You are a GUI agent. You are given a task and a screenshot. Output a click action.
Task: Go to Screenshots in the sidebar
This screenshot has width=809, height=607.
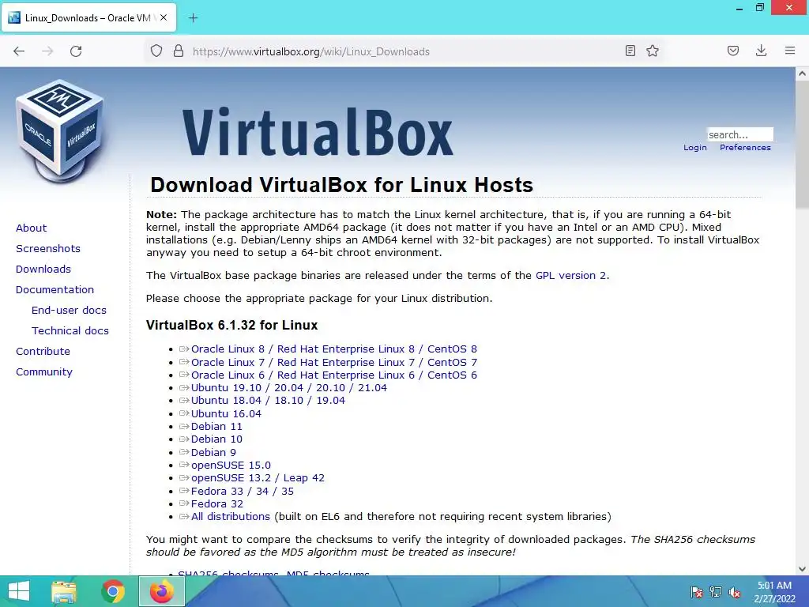(48, 248)
